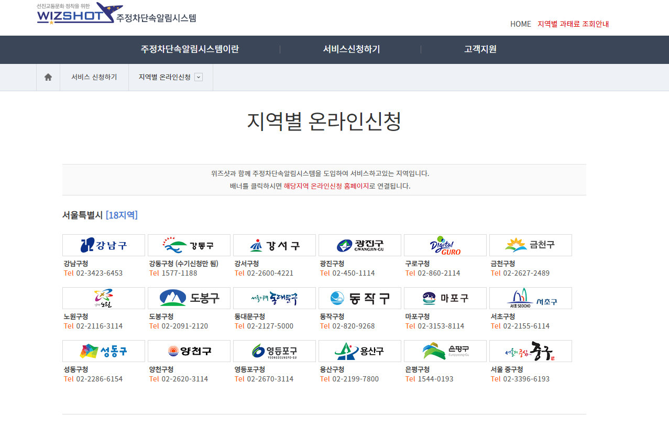Click the 지역별 온라인신청 page title
This screenshot has height=426, width=669.
tap(324, 122)
